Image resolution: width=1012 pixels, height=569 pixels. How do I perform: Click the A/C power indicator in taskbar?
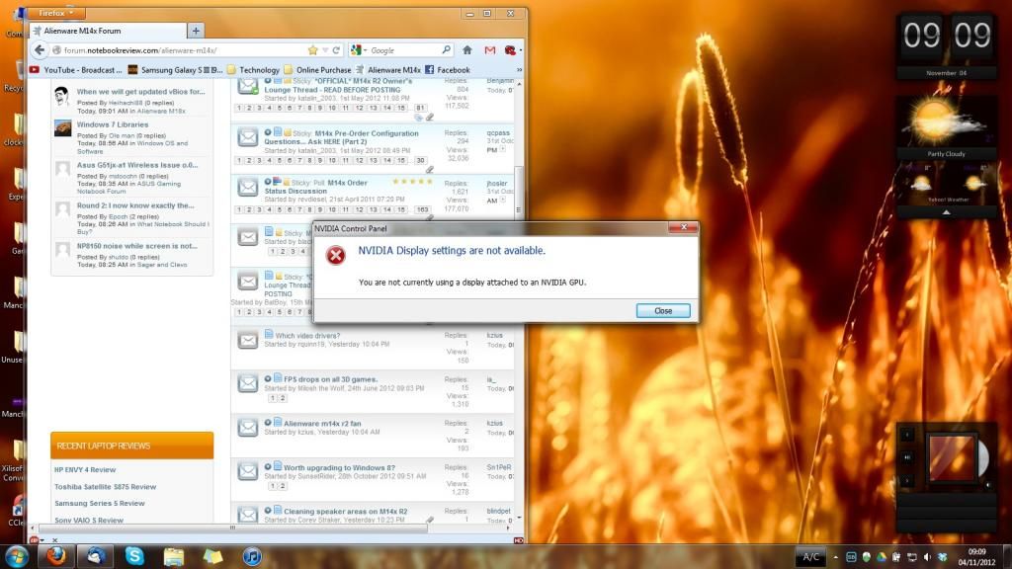(x=810, y=557)
